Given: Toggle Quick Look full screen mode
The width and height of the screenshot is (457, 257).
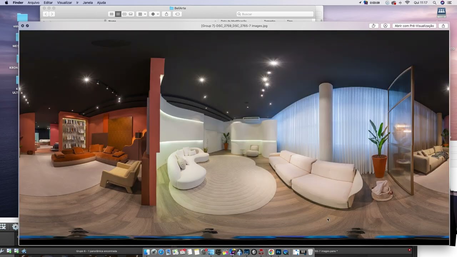Looking at the screenshot, I should (x=27, y=26).
